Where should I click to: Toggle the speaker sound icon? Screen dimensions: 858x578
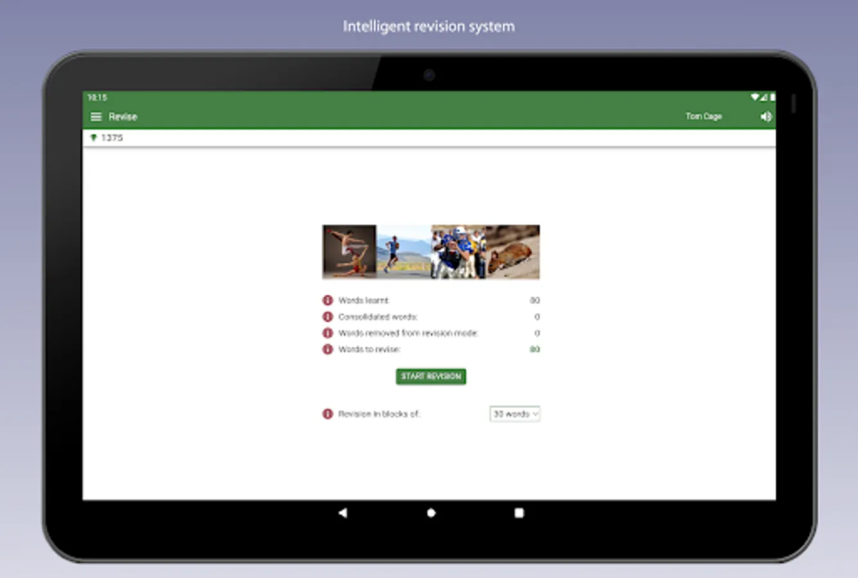[766, 116]
